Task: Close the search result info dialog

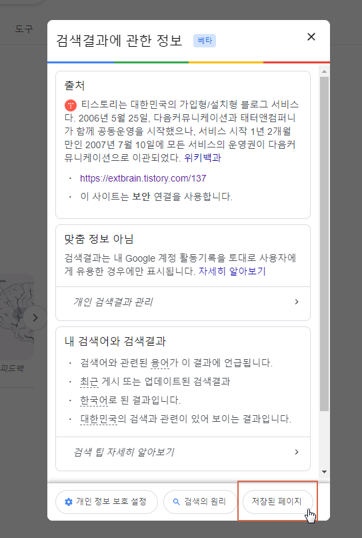Action: click(x=311, y=37)
